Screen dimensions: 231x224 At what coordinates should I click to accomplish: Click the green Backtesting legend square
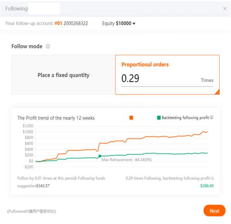point(159,118)
